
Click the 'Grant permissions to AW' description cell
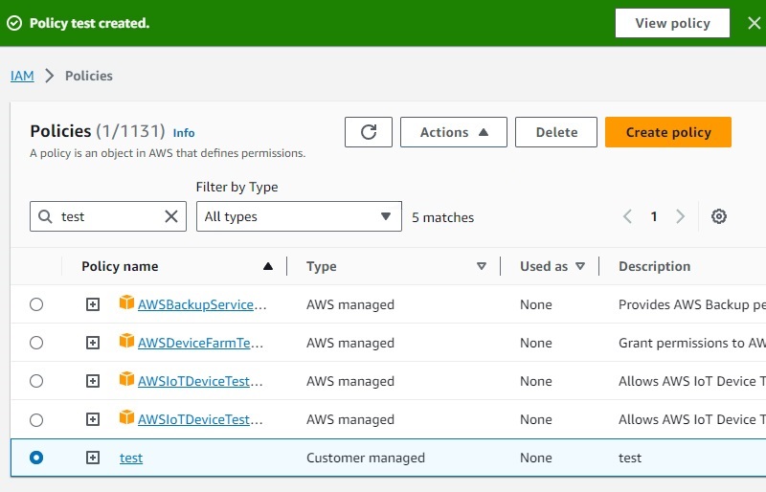(x=691, y=343)
